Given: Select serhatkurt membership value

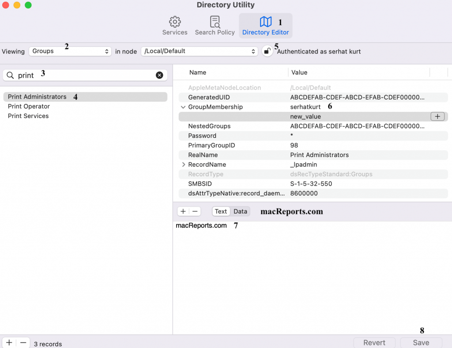Looking at the screenshot, I should pos(305,107).
